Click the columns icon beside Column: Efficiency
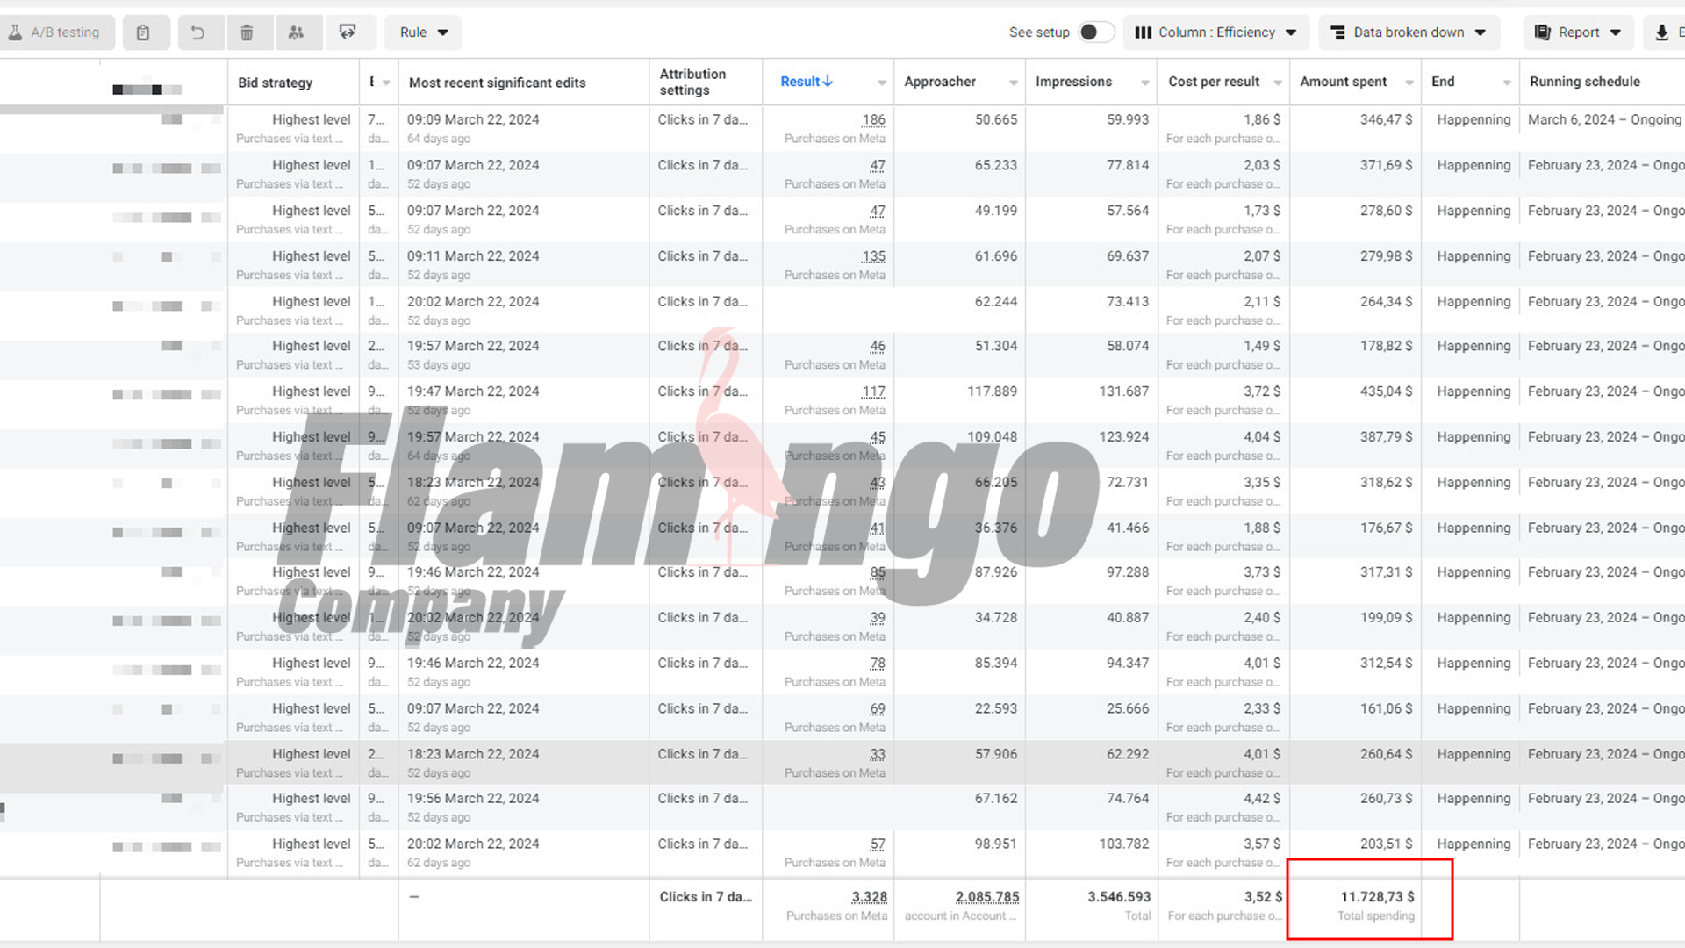The width and height of the screenshot is (1685, 948). click(1143, 32)
